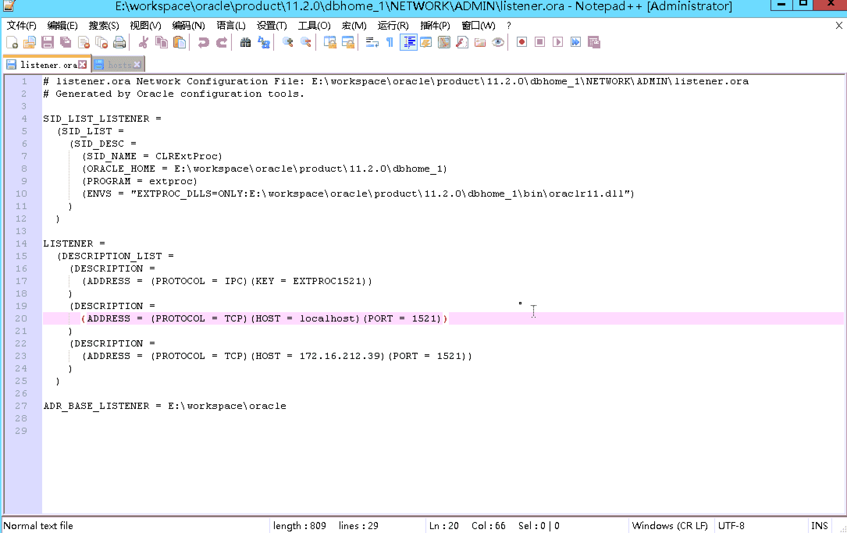
Task: Toggle Show All Characters pilcrow
Action: click(390, 42)
